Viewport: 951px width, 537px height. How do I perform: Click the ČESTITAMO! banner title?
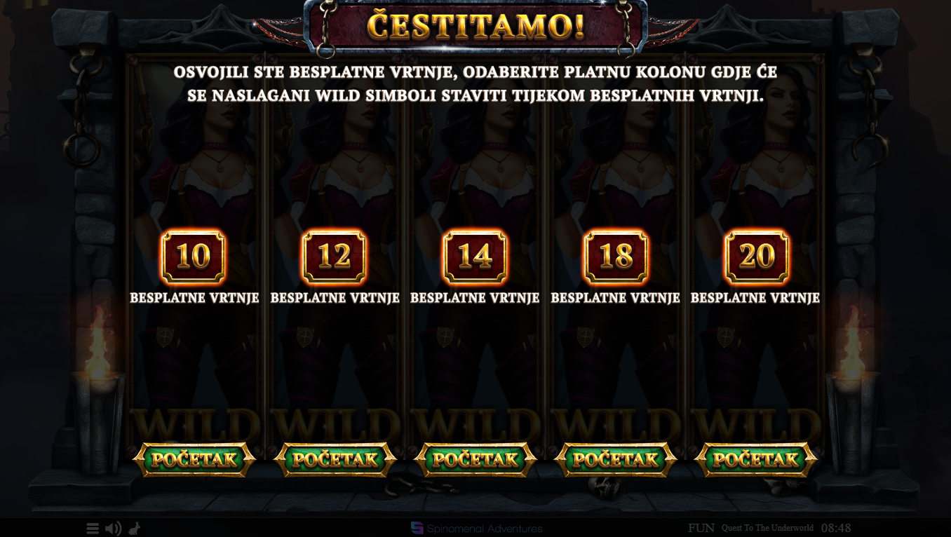(x=475, y=26)
